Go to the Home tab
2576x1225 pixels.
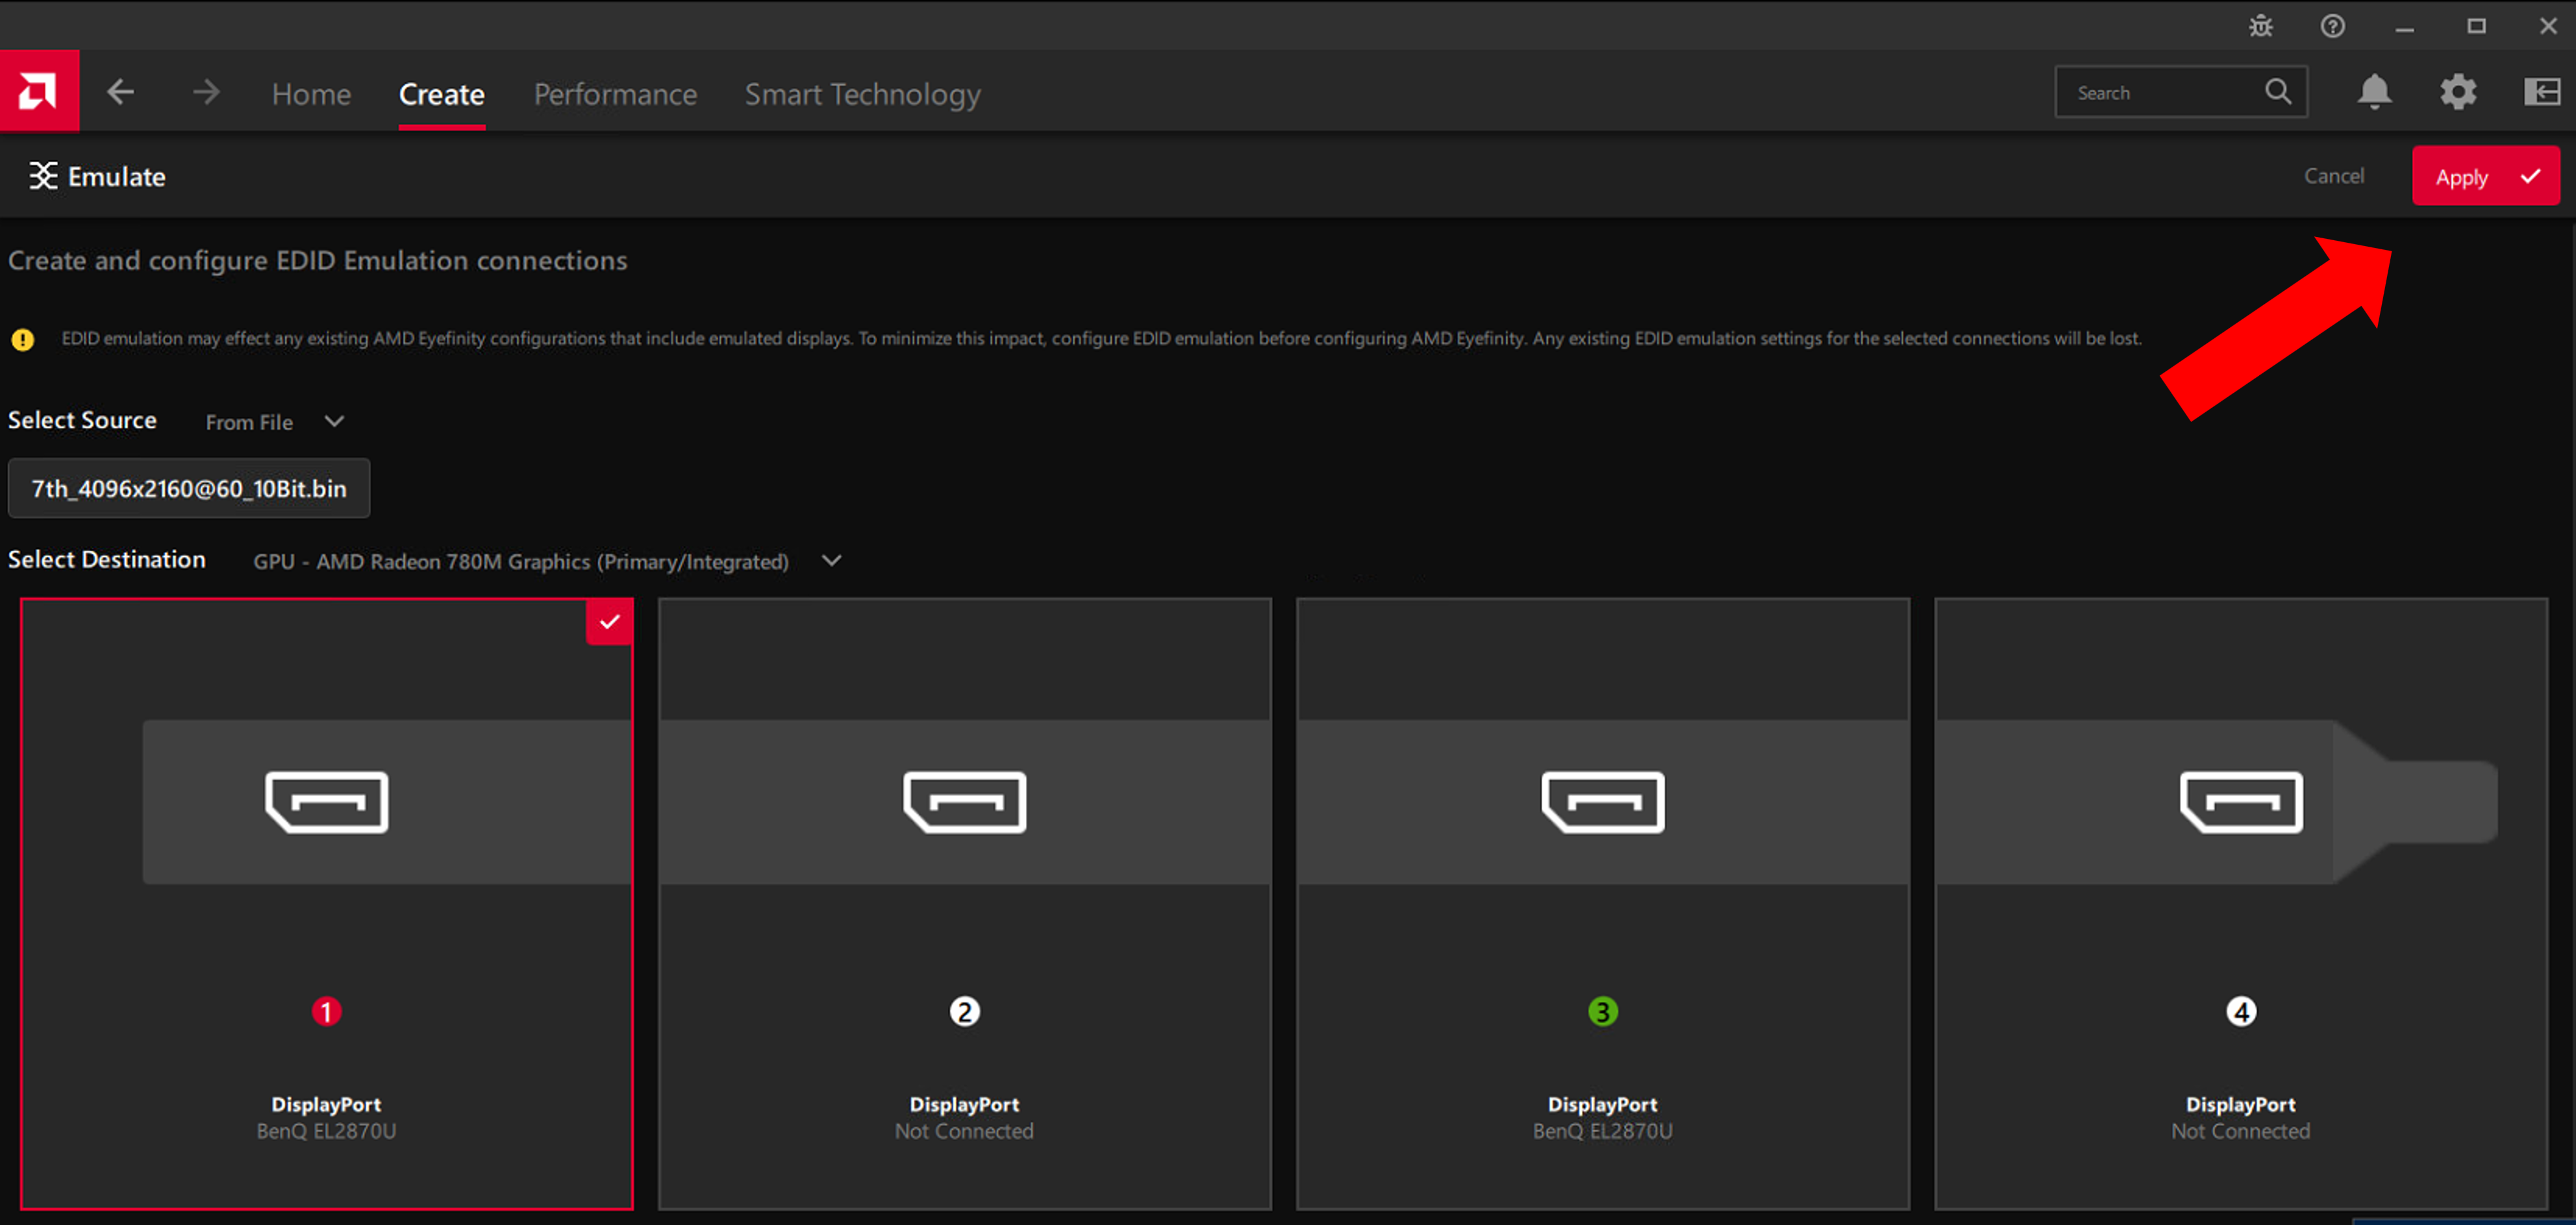[x=311, y=94]
